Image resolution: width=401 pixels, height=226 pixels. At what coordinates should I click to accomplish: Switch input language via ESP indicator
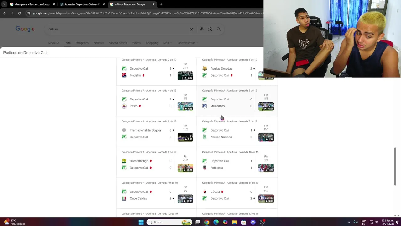point(363,222)
